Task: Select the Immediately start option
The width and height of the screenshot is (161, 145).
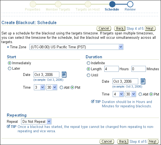Action: tap(9, 63)
